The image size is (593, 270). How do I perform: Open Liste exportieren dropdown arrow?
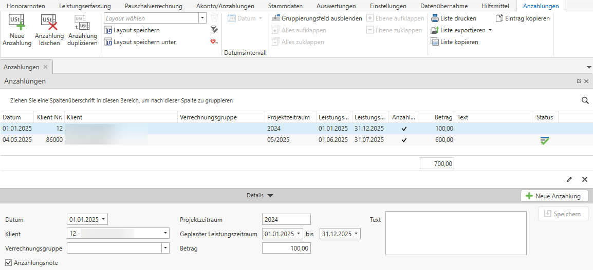(x=490, y=30)
